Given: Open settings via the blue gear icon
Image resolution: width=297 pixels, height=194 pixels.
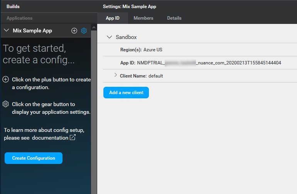Looking at the screenshot, I should coord(84,30).
